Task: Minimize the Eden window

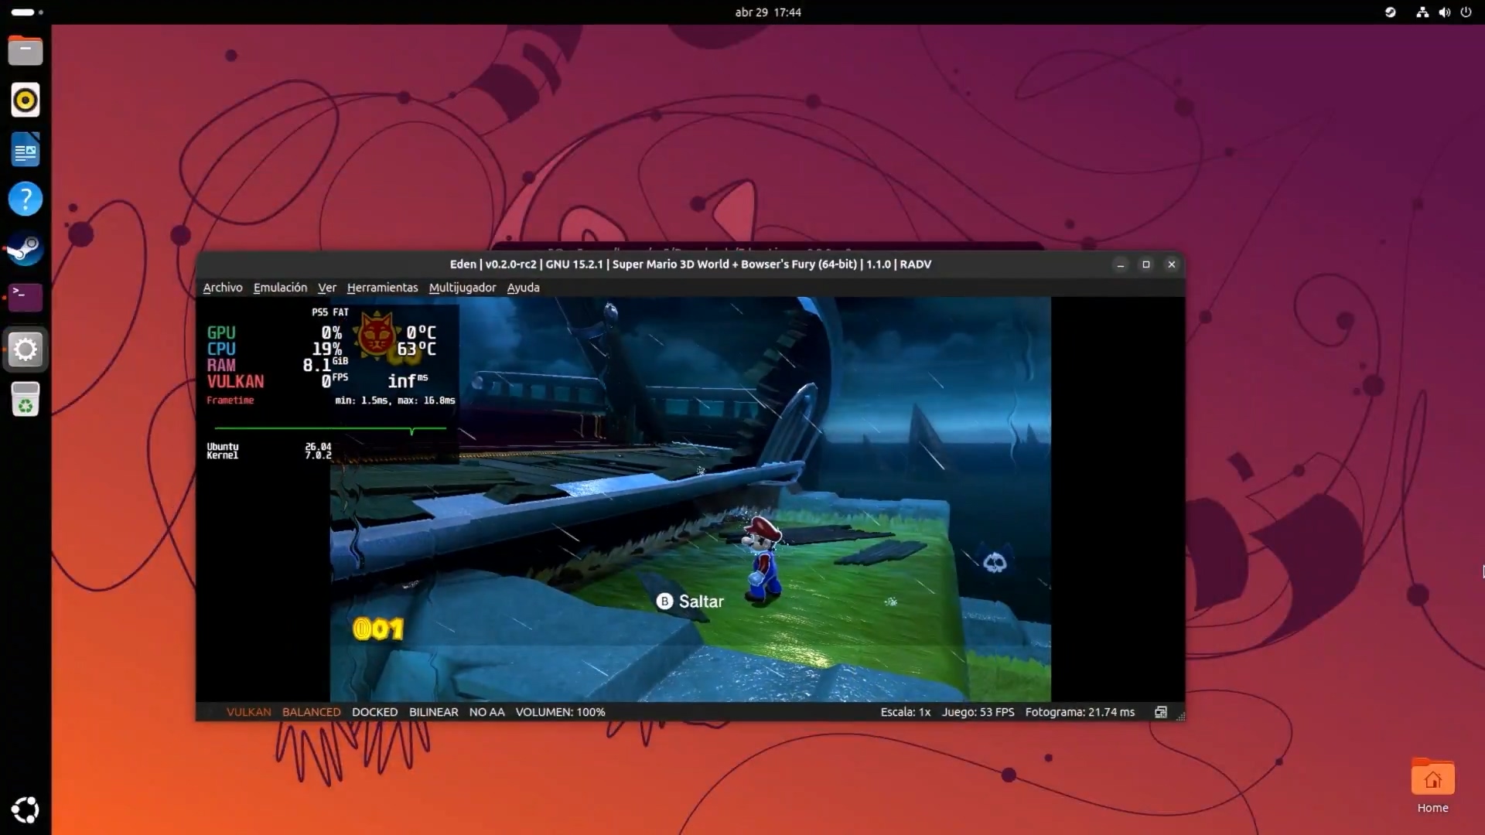Action: [x=1120, y=264]
